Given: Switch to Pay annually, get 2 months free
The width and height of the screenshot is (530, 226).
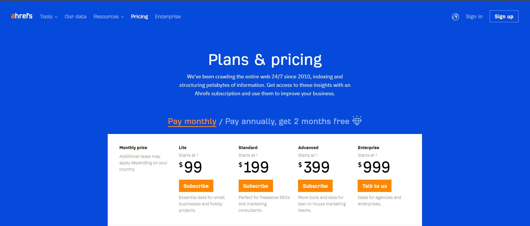Looking at the screenshot, I should point(287,121).
